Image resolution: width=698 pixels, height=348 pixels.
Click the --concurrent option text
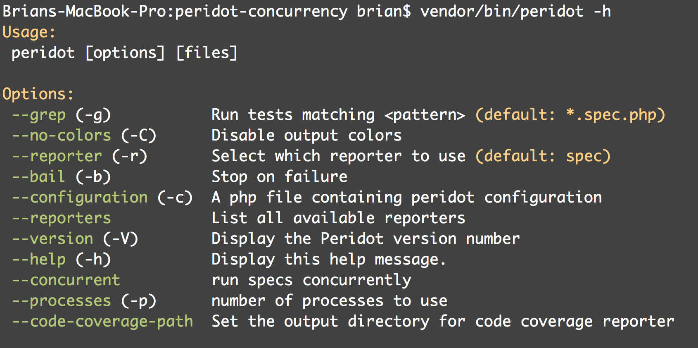coord(66,280)
